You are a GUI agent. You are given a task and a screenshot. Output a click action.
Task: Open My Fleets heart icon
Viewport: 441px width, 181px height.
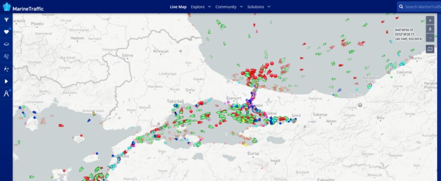[x=6, y=32]
